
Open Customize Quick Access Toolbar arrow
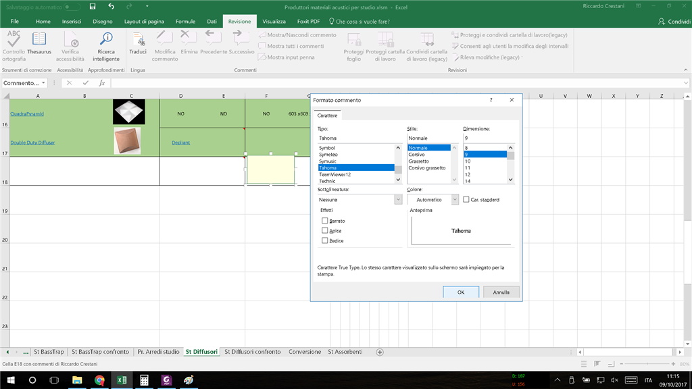(147, 7)
